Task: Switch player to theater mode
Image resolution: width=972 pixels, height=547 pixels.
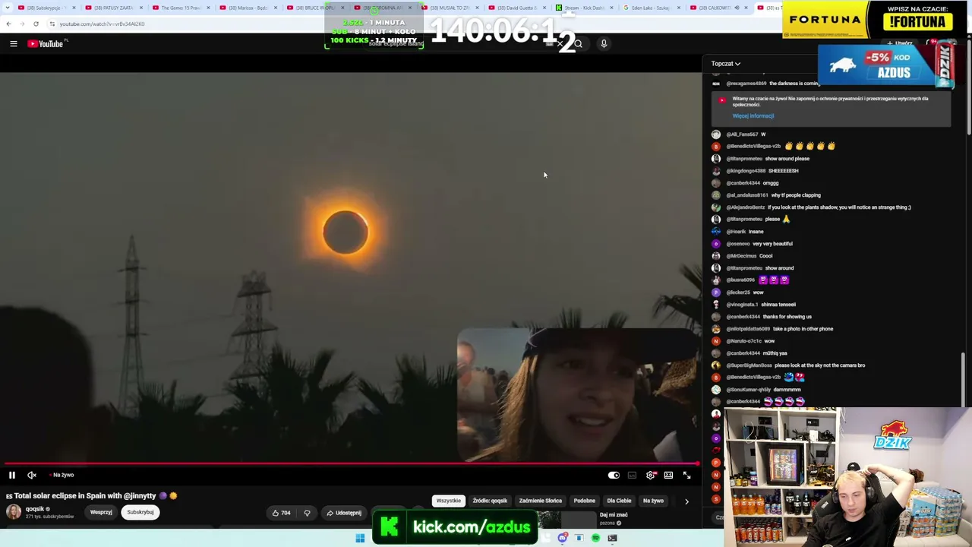Action: point(668,475)
